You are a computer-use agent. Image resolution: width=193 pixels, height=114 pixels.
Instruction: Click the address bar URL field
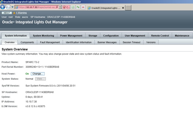click(x=36, y=7)
